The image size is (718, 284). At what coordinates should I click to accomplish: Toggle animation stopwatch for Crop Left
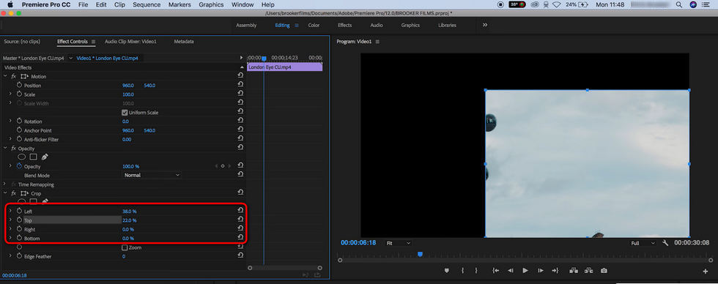(19, 211)
